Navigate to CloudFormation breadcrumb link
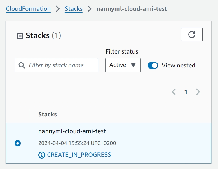 pos(28,9)
